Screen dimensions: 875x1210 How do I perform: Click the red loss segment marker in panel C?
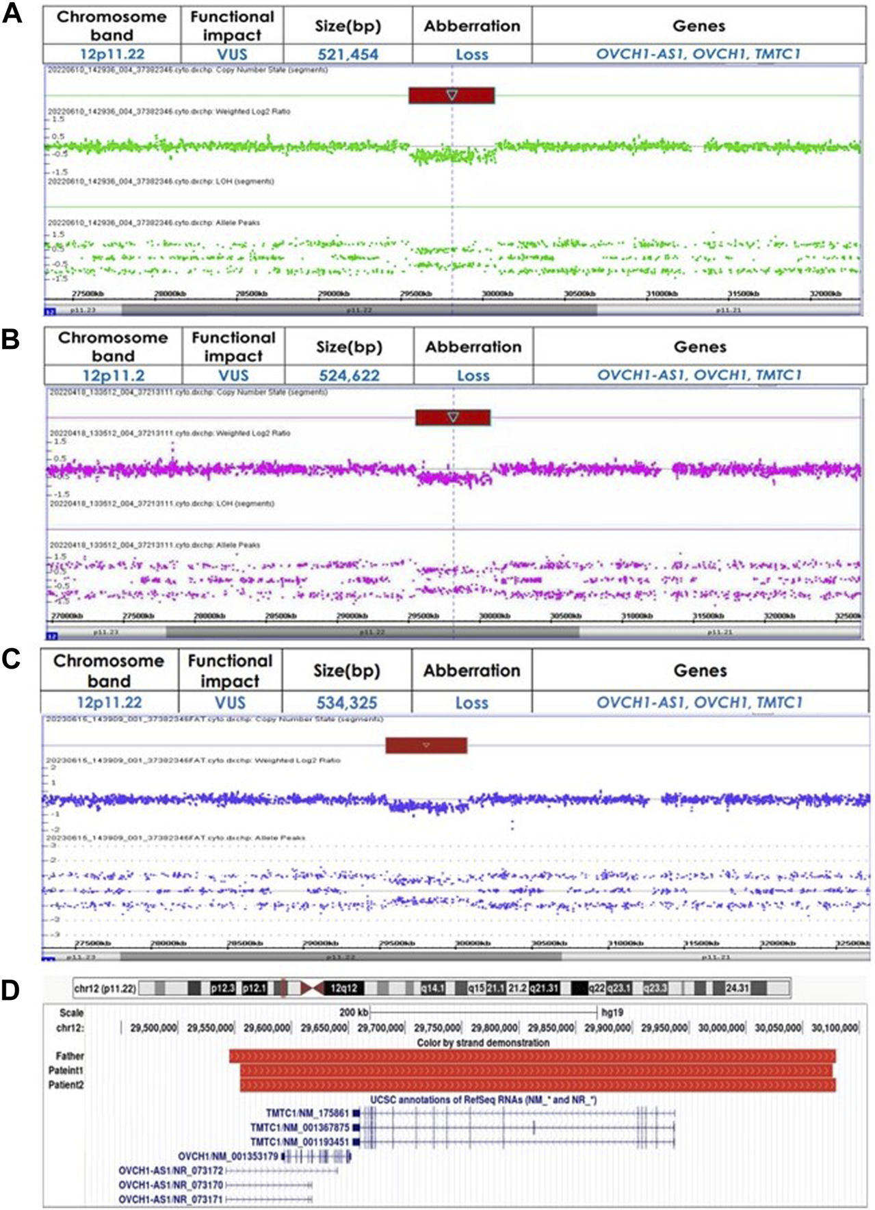[426, 745]
